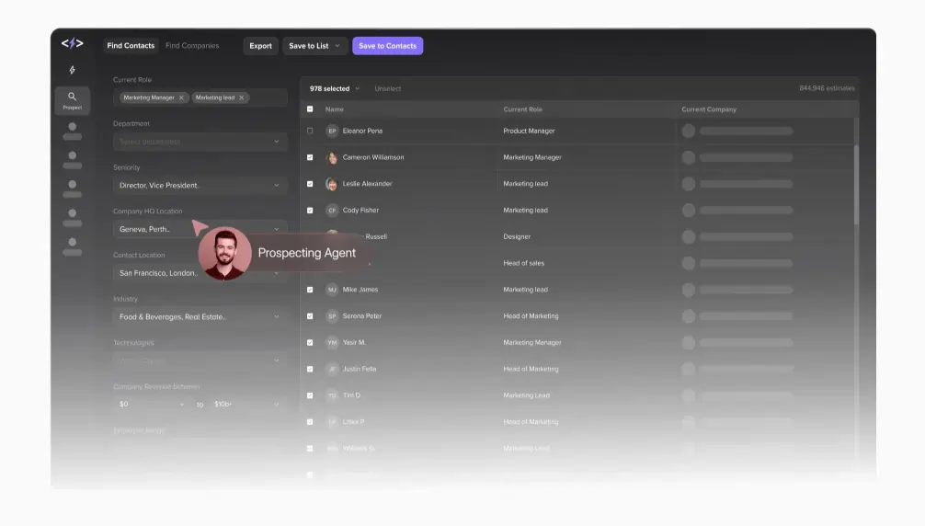Viewport: 925px width, 526px height.
Task: Click Cameron Williamson's avatar photo
Action: (x=332, y=157)
